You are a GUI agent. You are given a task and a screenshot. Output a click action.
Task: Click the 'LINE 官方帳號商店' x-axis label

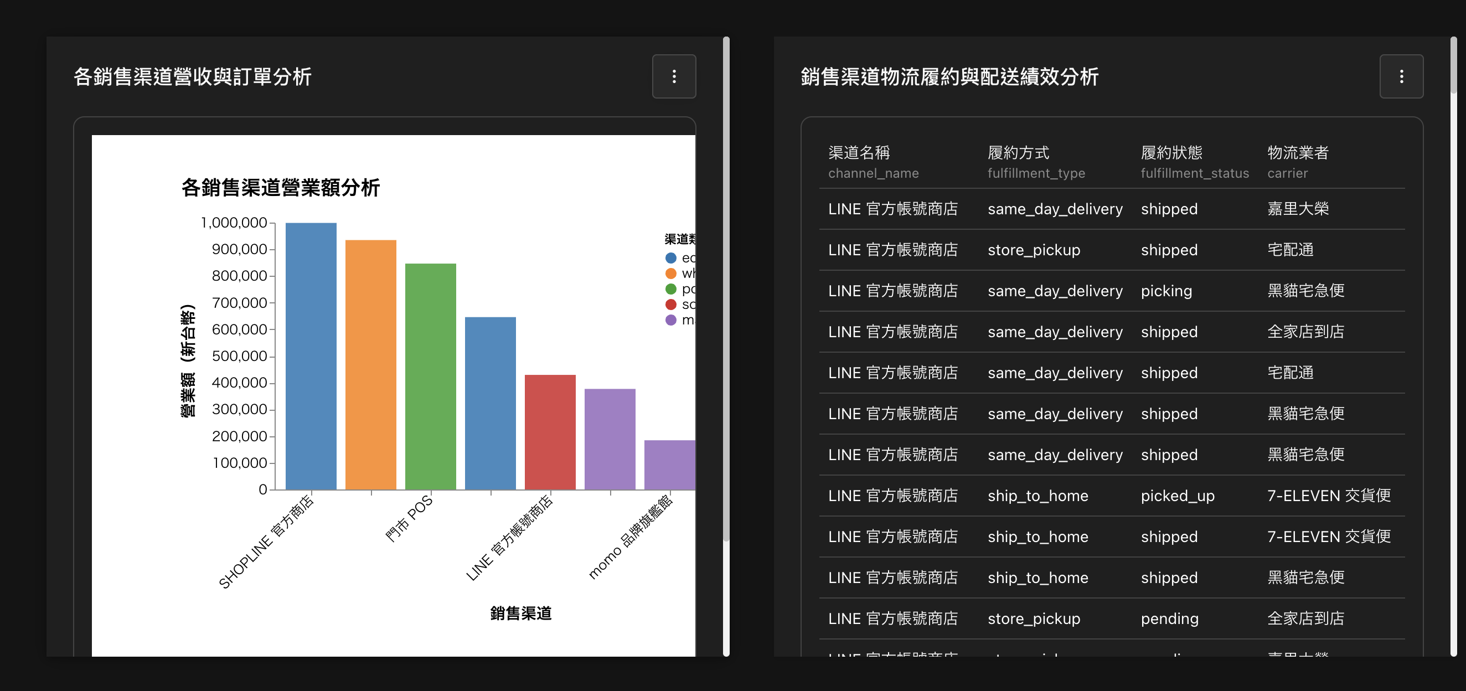coord(509,538)
